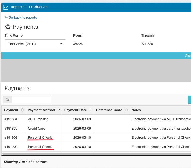The image size is (191, 168).
Task: Click sort arrows in Reference Code header
Action: coord(126,110)
